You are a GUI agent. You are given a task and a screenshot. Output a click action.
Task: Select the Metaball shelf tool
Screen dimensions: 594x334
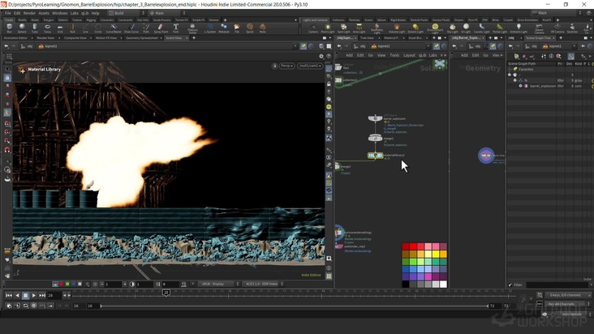224,28
